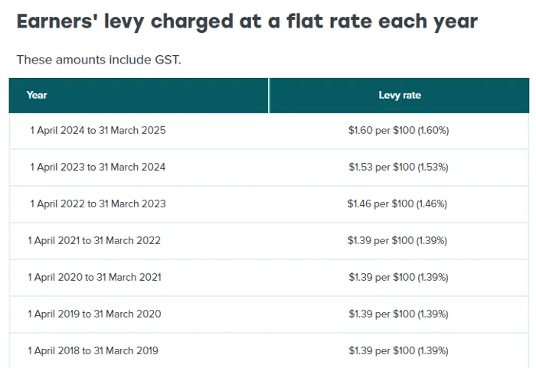Click the Levy rate column header

click(x=400, y=95)
